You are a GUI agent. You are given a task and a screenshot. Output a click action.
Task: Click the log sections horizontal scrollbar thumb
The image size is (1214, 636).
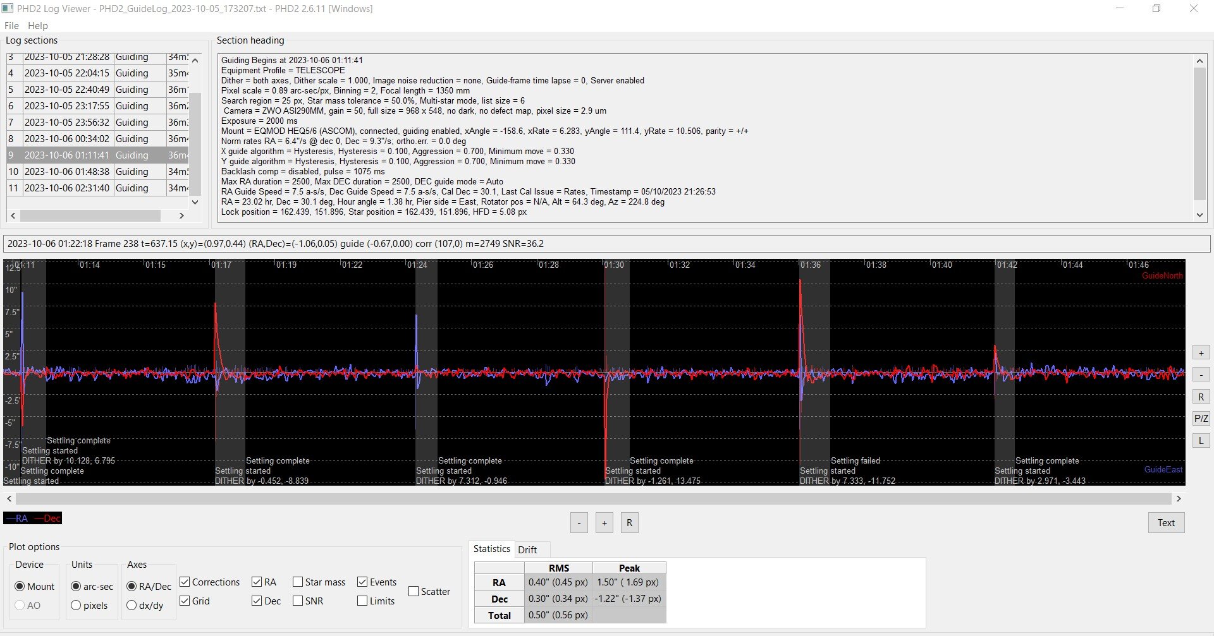pos(90,215)
